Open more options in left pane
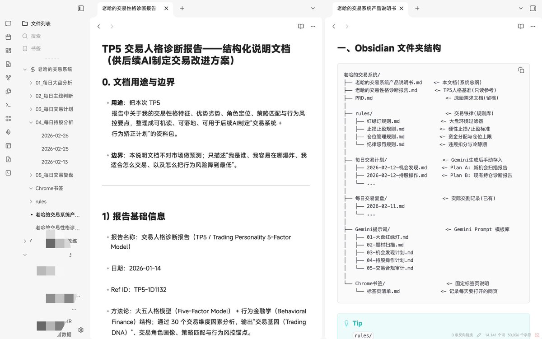Image resolution: width=542 pixels, height=339 pixels. 313,27
